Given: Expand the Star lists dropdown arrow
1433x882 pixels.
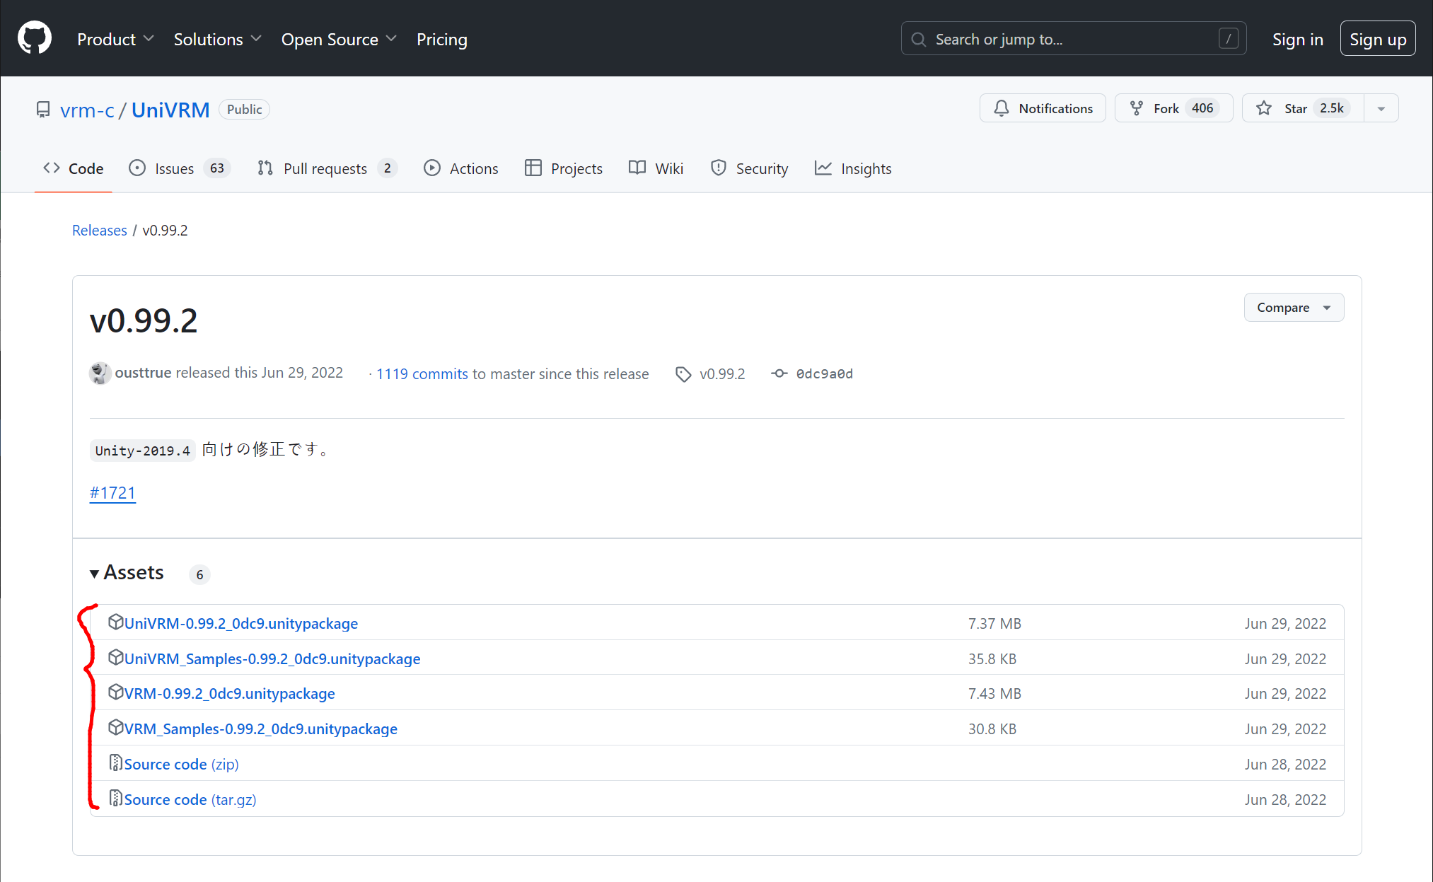Looking at the screenshot, I should (x=1381, y=108).
